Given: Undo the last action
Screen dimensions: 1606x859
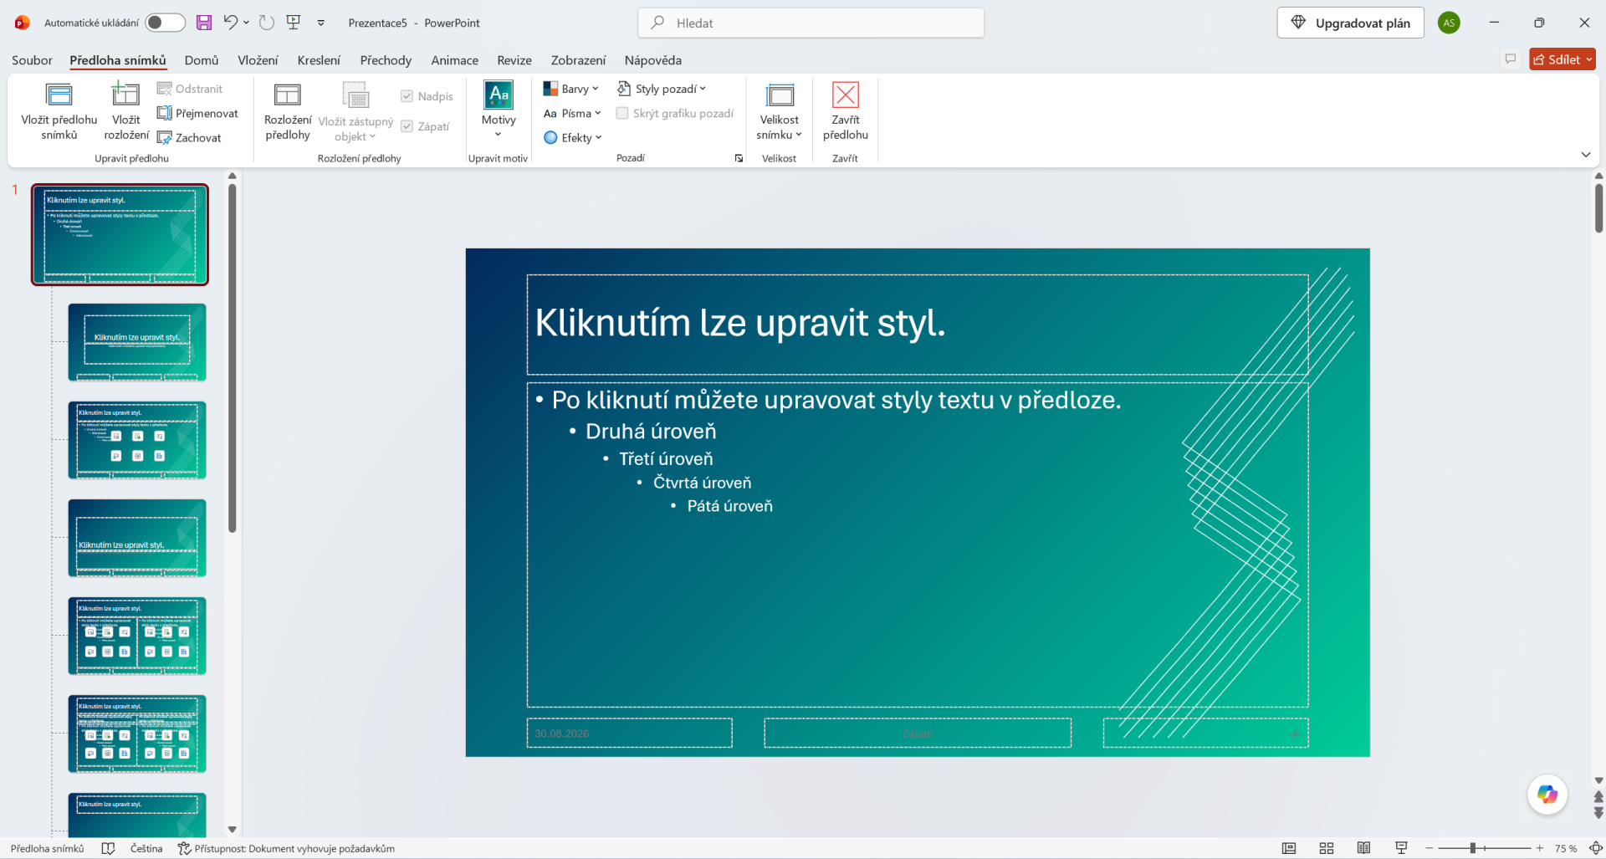Looking at the screenshot, I should coord(231,23).
